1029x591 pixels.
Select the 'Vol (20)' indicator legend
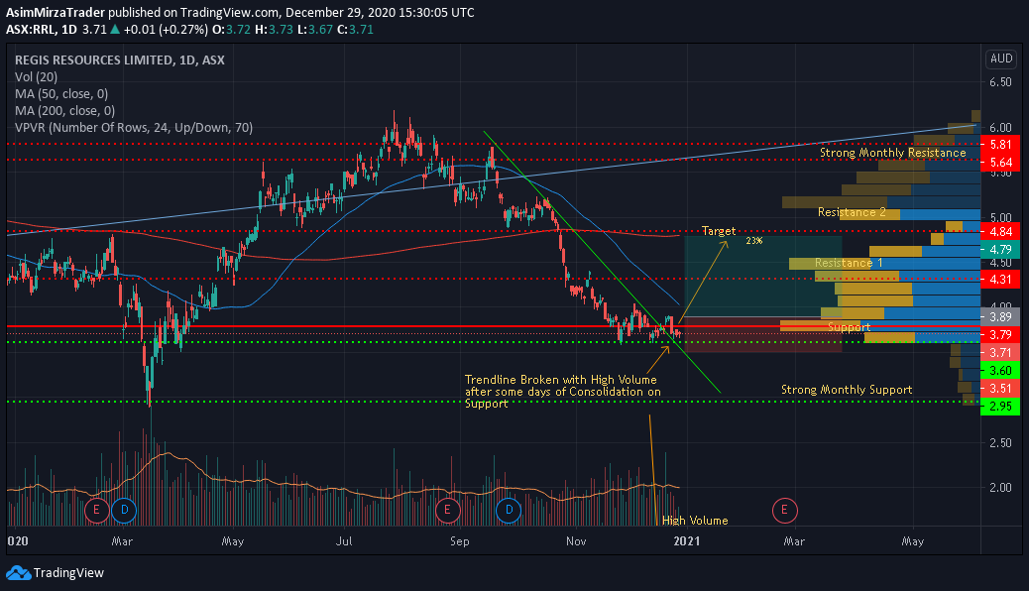coord(36,76)
